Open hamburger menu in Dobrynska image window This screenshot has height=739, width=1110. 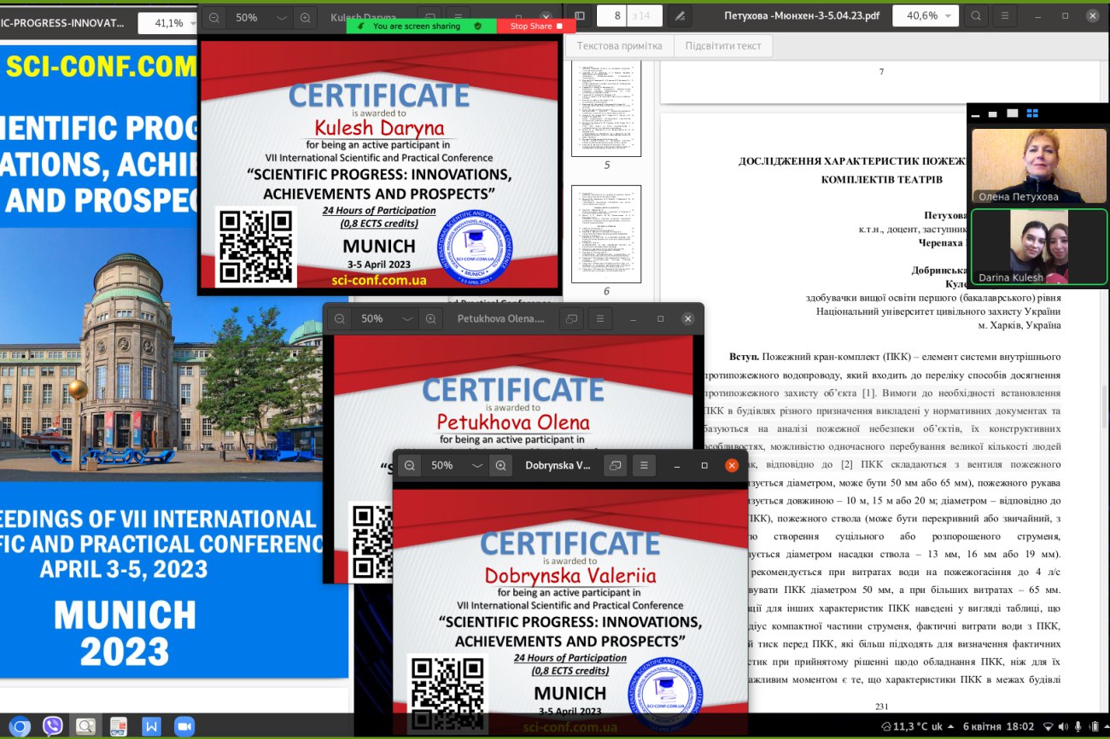coord(644,466)
